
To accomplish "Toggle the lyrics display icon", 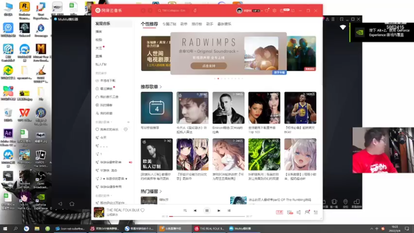I will [x=229, y=211].
